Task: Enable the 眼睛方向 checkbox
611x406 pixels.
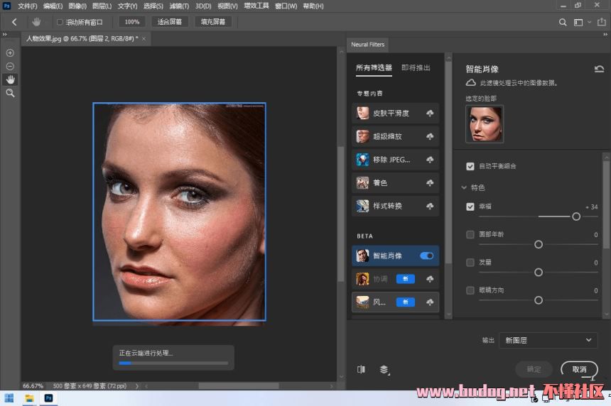Action: pyautogui.click(x=470, y=290)
